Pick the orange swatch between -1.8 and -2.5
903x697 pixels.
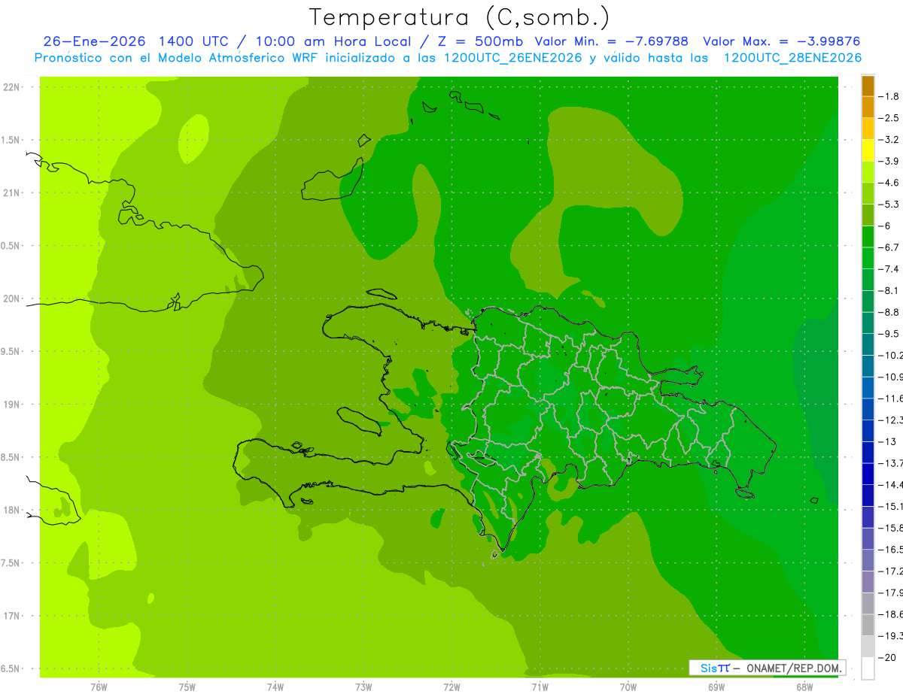coord(868,108)
